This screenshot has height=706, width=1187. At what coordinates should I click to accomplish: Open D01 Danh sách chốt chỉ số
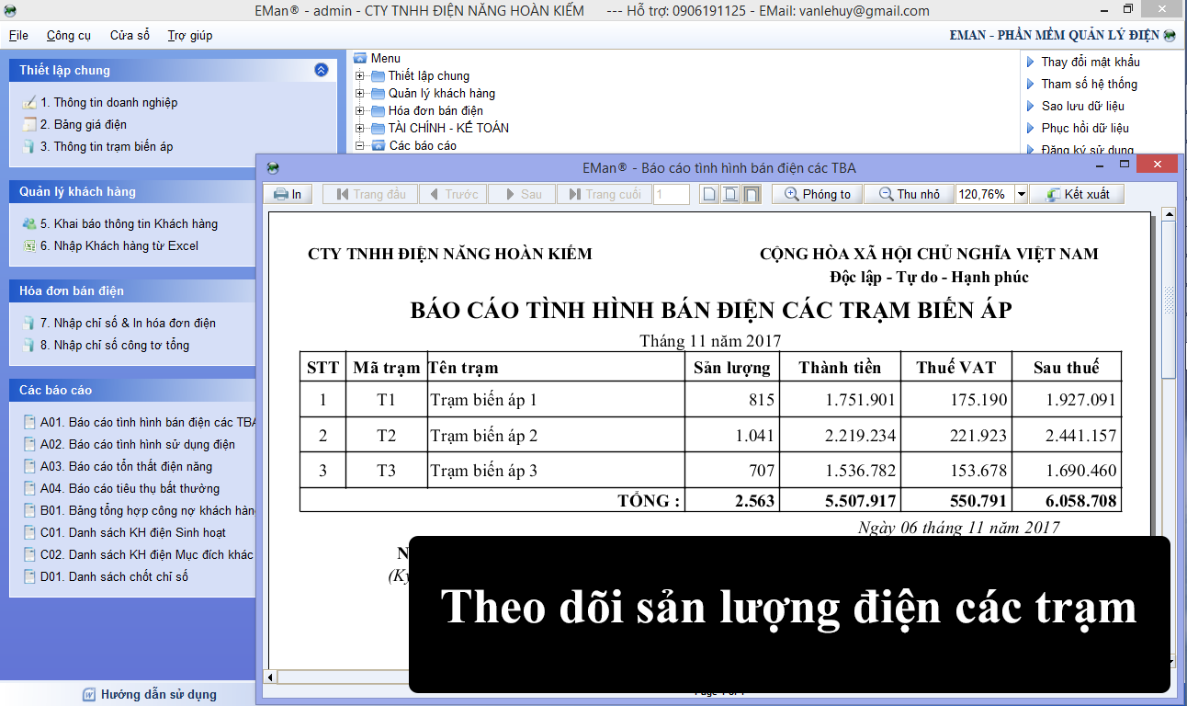tap(114, 576)
